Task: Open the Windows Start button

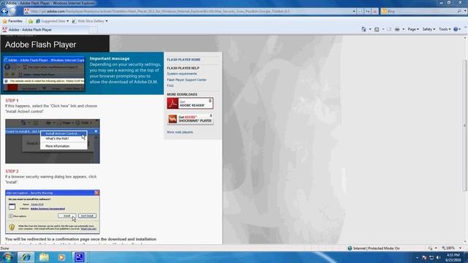Action: click(8, 257)
